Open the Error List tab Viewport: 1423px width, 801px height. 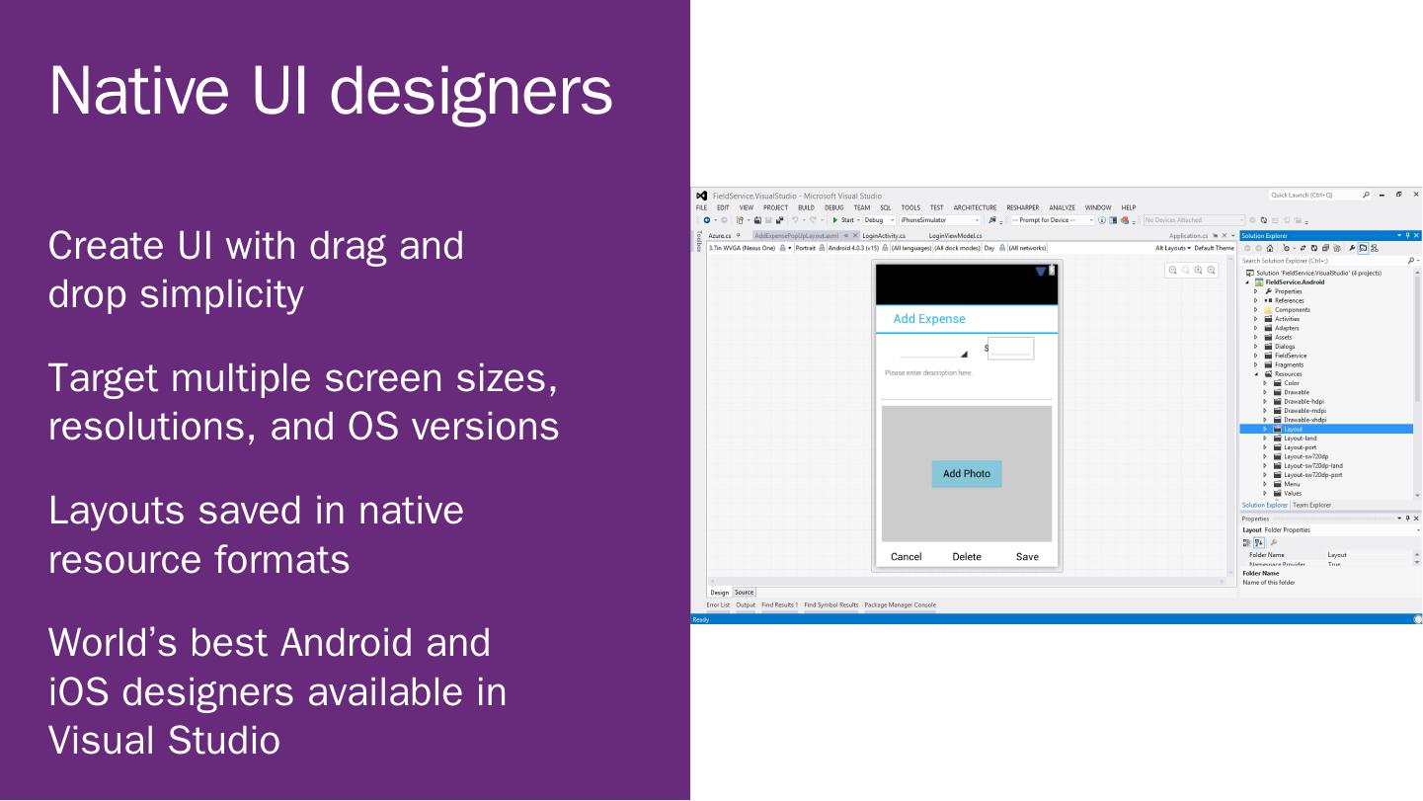(x=718, y=604)
